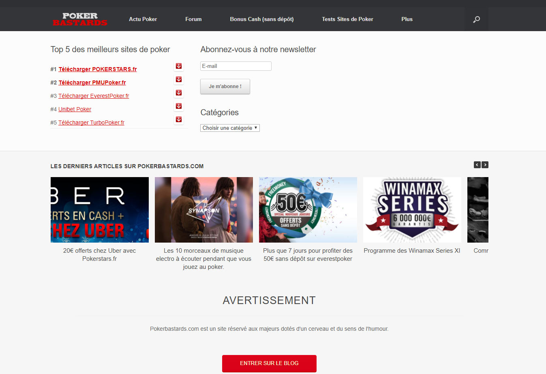Click the 'Abonnez-vous à notre newsletter' heading
546x374 pixels.
pos(258,49)
